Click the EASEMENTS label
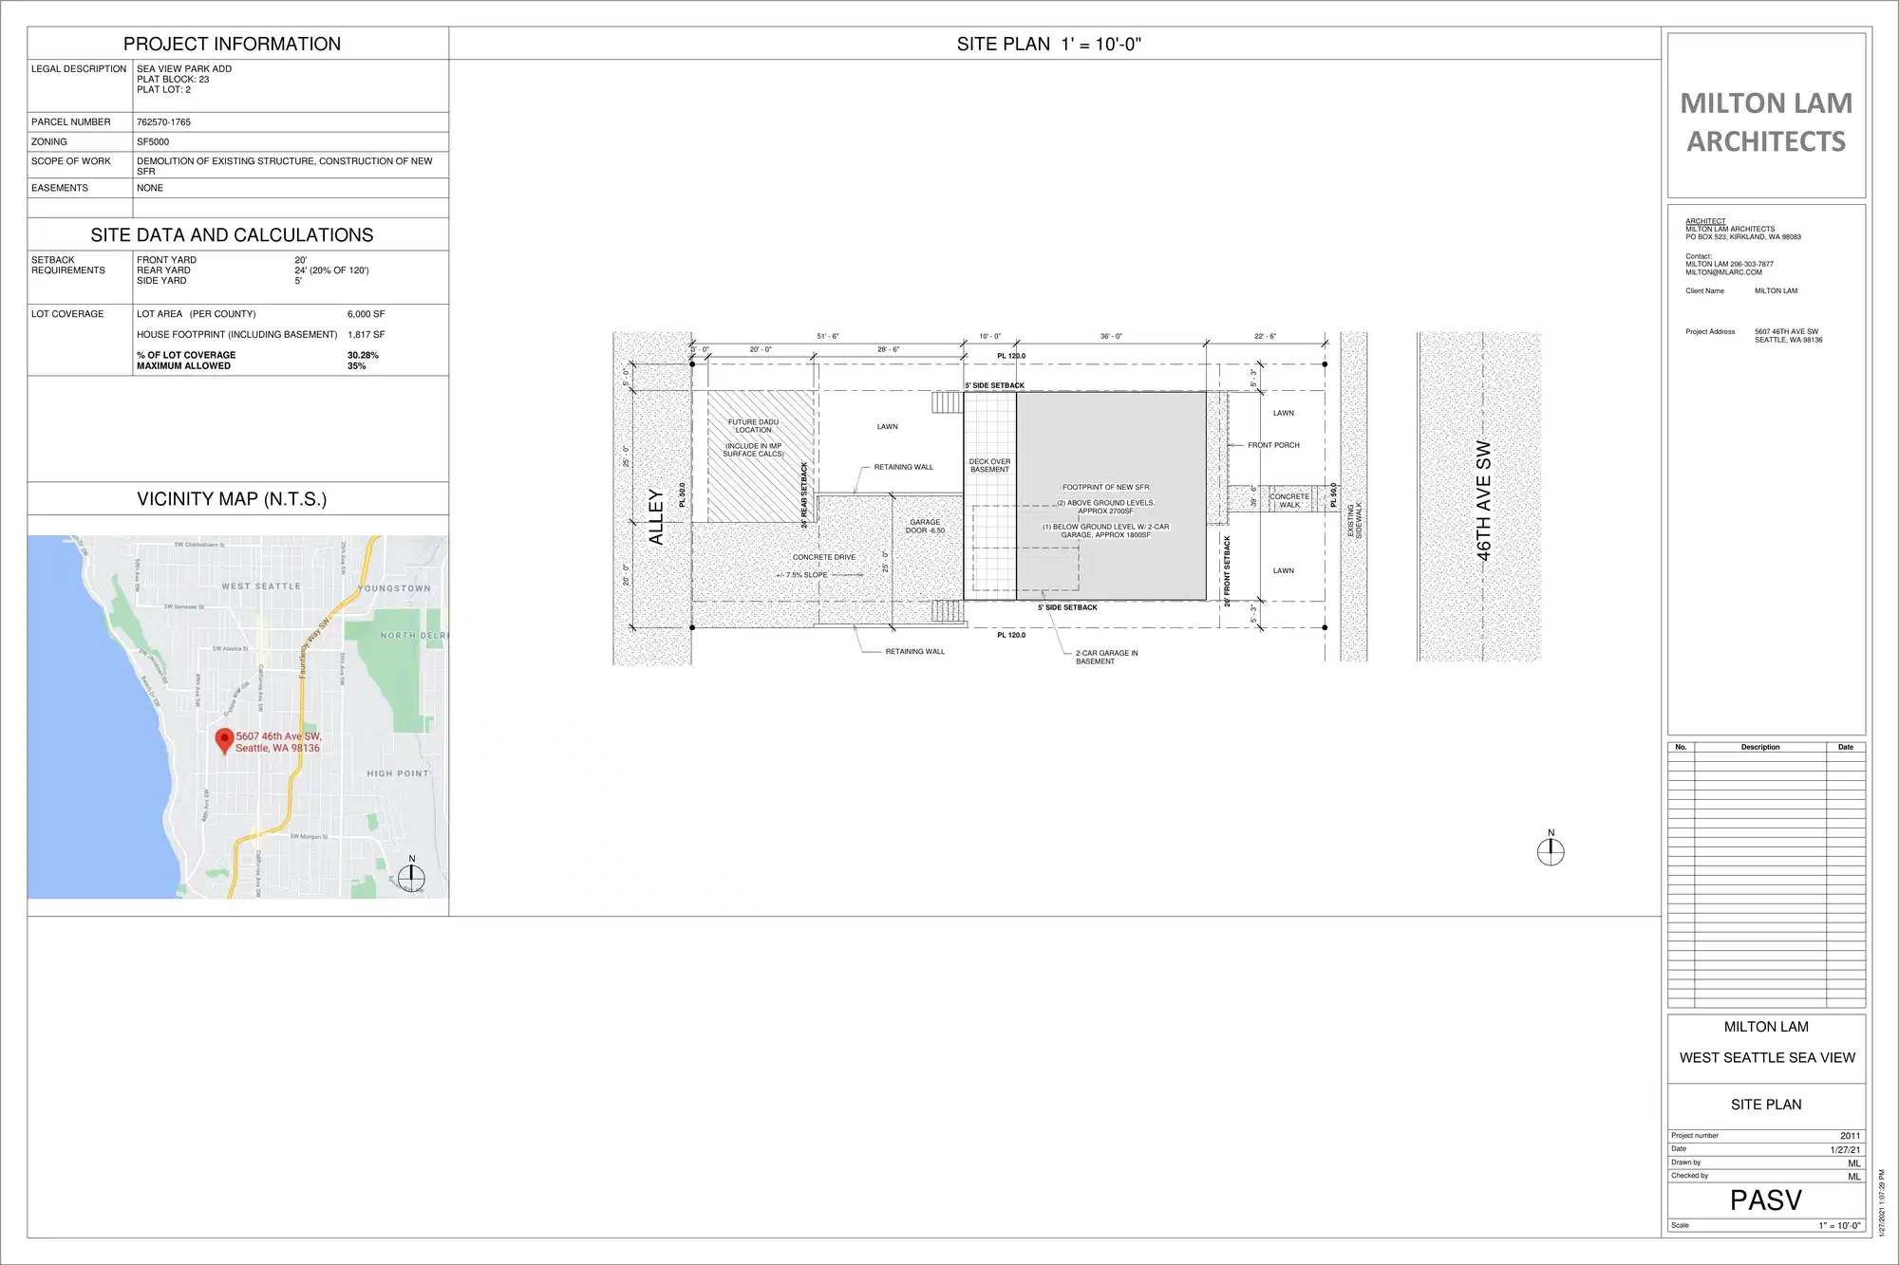Screen dimensions: 1899x1265 coord(60,188)
